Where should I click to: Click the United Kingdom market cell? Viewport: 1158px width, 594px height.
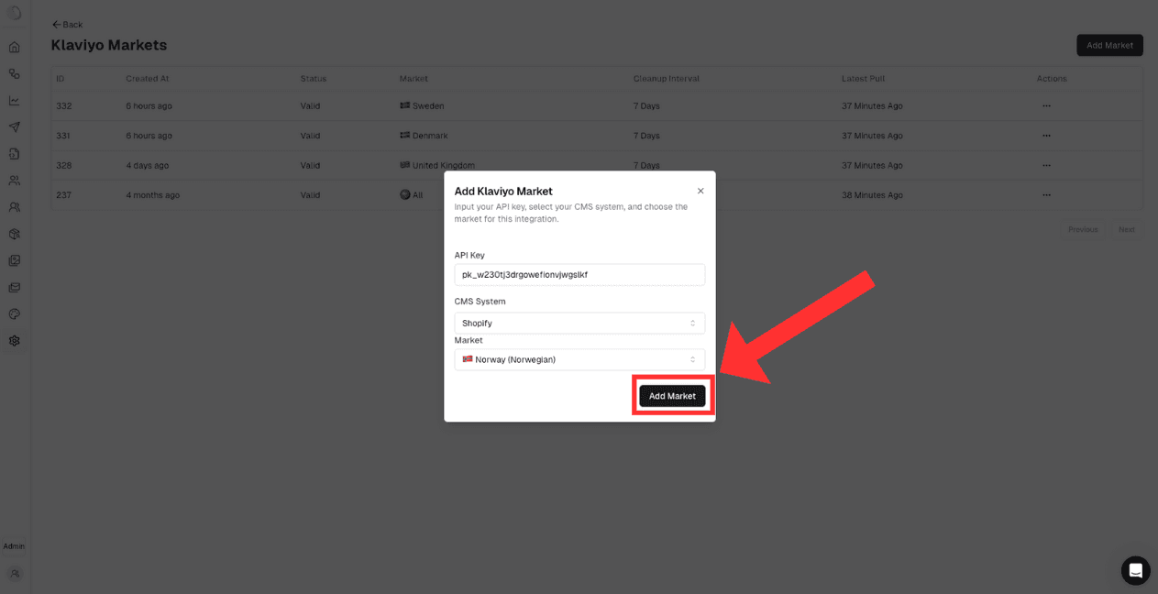(437, 166)
